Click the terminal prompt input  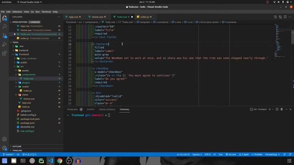pyautogui.click(x=109, y=115)
